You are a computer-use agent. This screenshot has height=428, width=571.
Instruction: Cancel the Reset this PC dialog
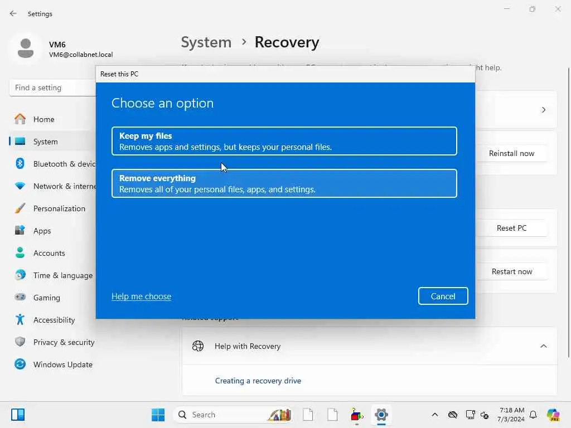coord(443,296)
